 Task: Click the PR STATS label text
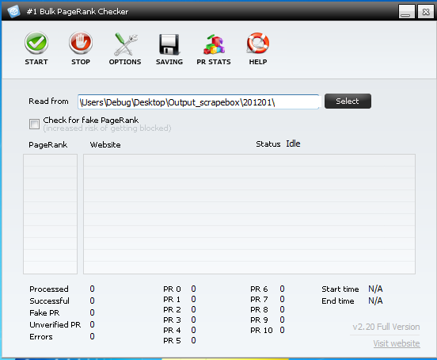[x=214, y=62]
